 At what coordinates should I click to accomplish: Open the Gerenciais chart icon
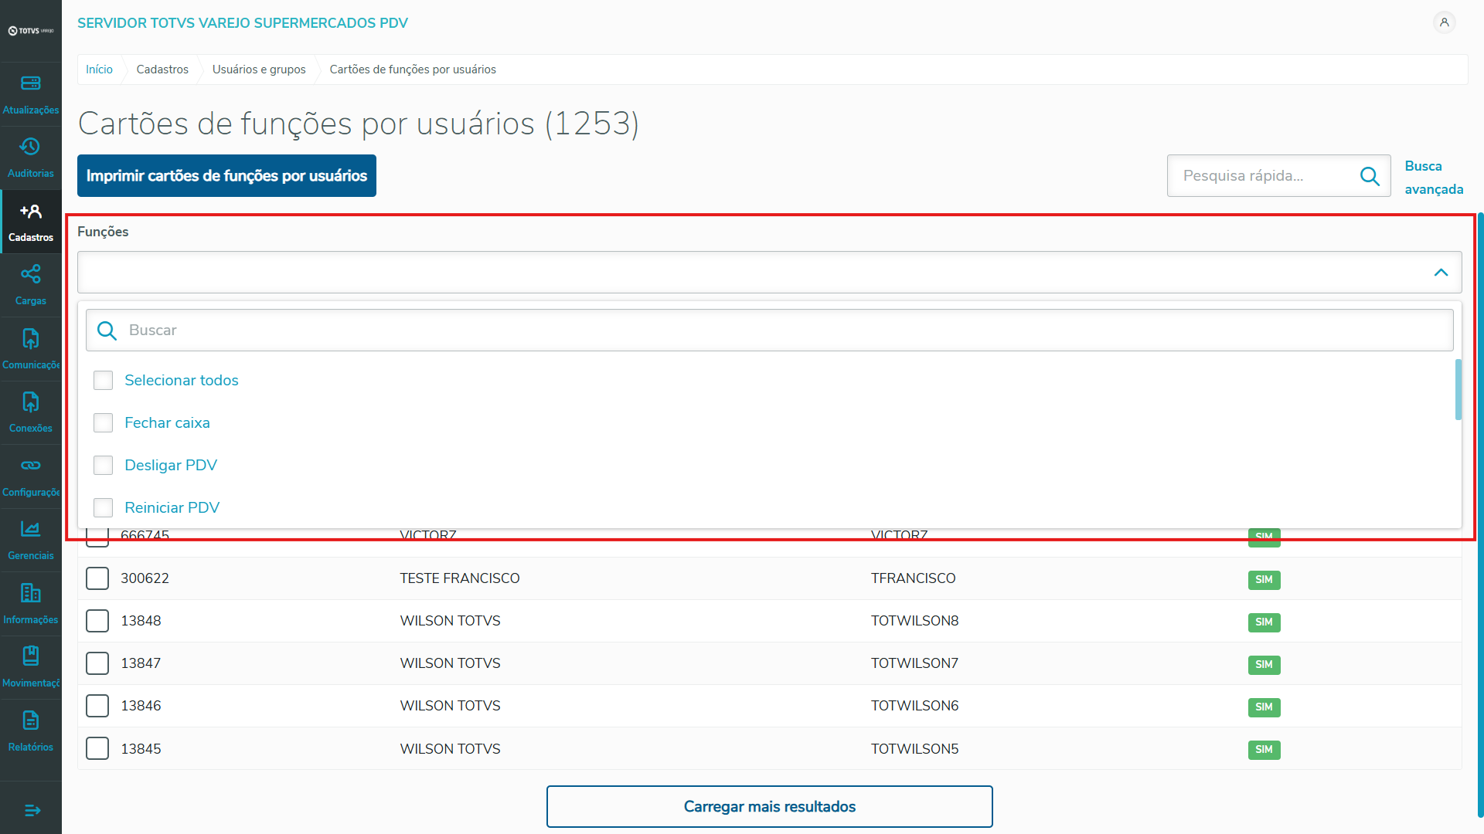(x=31, y=529)
